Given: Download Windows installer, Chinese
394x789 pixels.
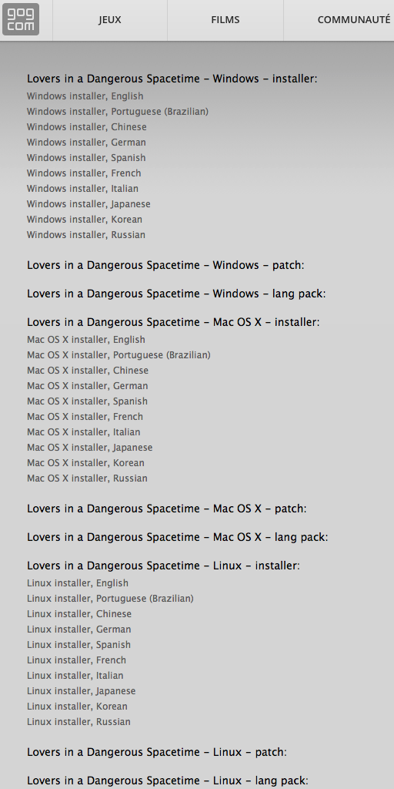Looking at the screenshot, I should 86,127.
